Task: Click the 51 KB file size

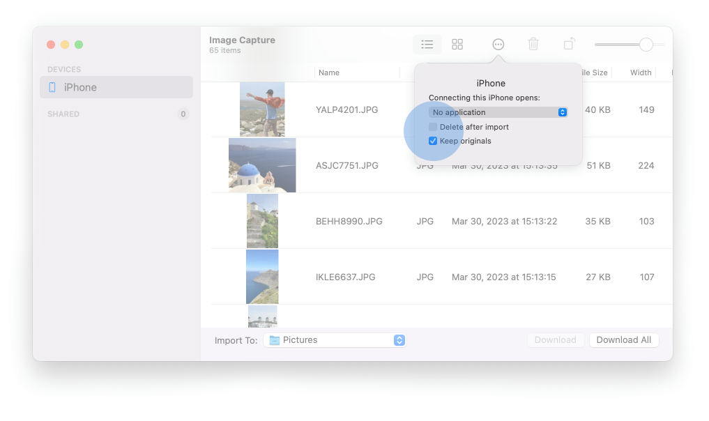Action: coord(599,165)
